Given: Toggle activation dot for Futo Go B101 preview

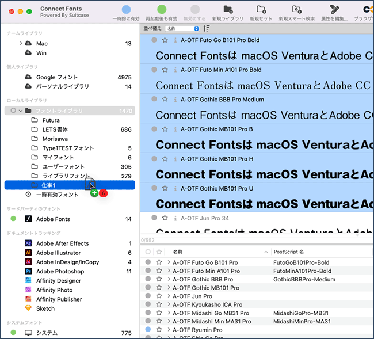Looking at the screenshot, I should [x=154, y=40].
